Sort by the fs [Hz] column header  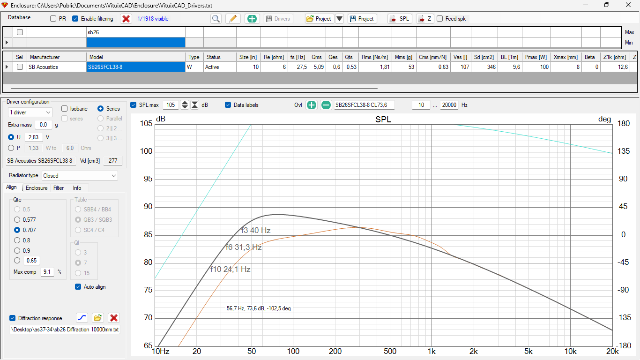tap(298, 57)
